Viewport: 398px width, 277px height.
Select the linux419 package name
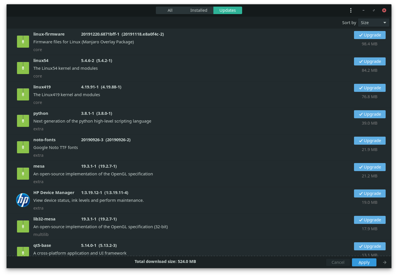point(42,87)
